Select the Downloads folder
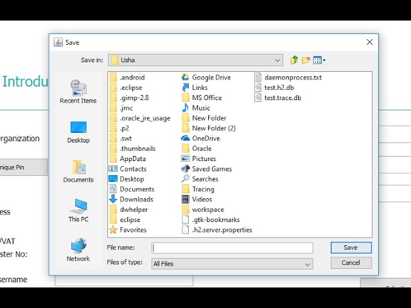Viewport: 411px width, 308px height. click(x=131, y=200)
